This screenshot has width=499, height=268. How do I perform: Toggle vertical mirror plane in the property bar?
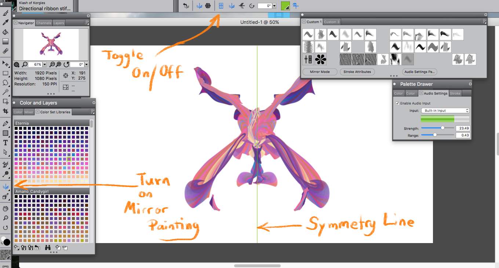[x=232, y=6]
